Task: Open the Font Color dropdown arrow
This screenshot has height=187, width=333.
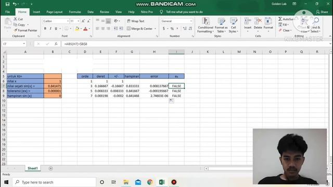Action: click(89, 29)
